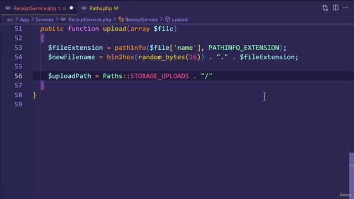Screen dimensions: 354x199
Task: Click the PHP file icon on the Paths.php tab
Action: pyautogui.click(x=84, y=8)
